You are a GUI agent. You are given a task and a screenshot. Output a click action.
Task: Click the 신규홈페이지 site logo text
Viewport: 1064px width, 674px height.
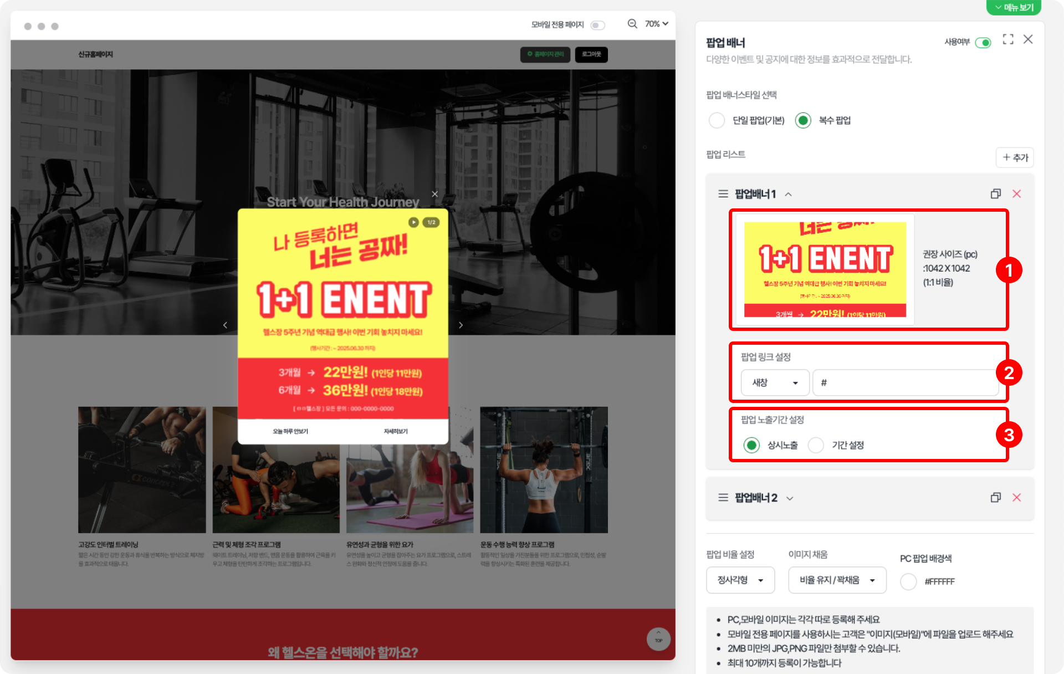(x=95, y=54)
